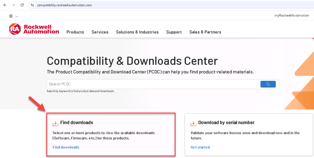Reload the current page
This screenshot has height=158, width=314.
(x=22, y=5)
